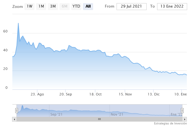Select the All zoom range
The width and height of the screenshot is (190, 126).
click(88, 6)
